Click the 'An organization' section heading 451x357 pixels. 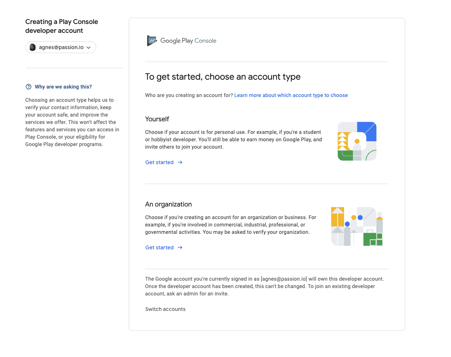click(x=169, y=204)
